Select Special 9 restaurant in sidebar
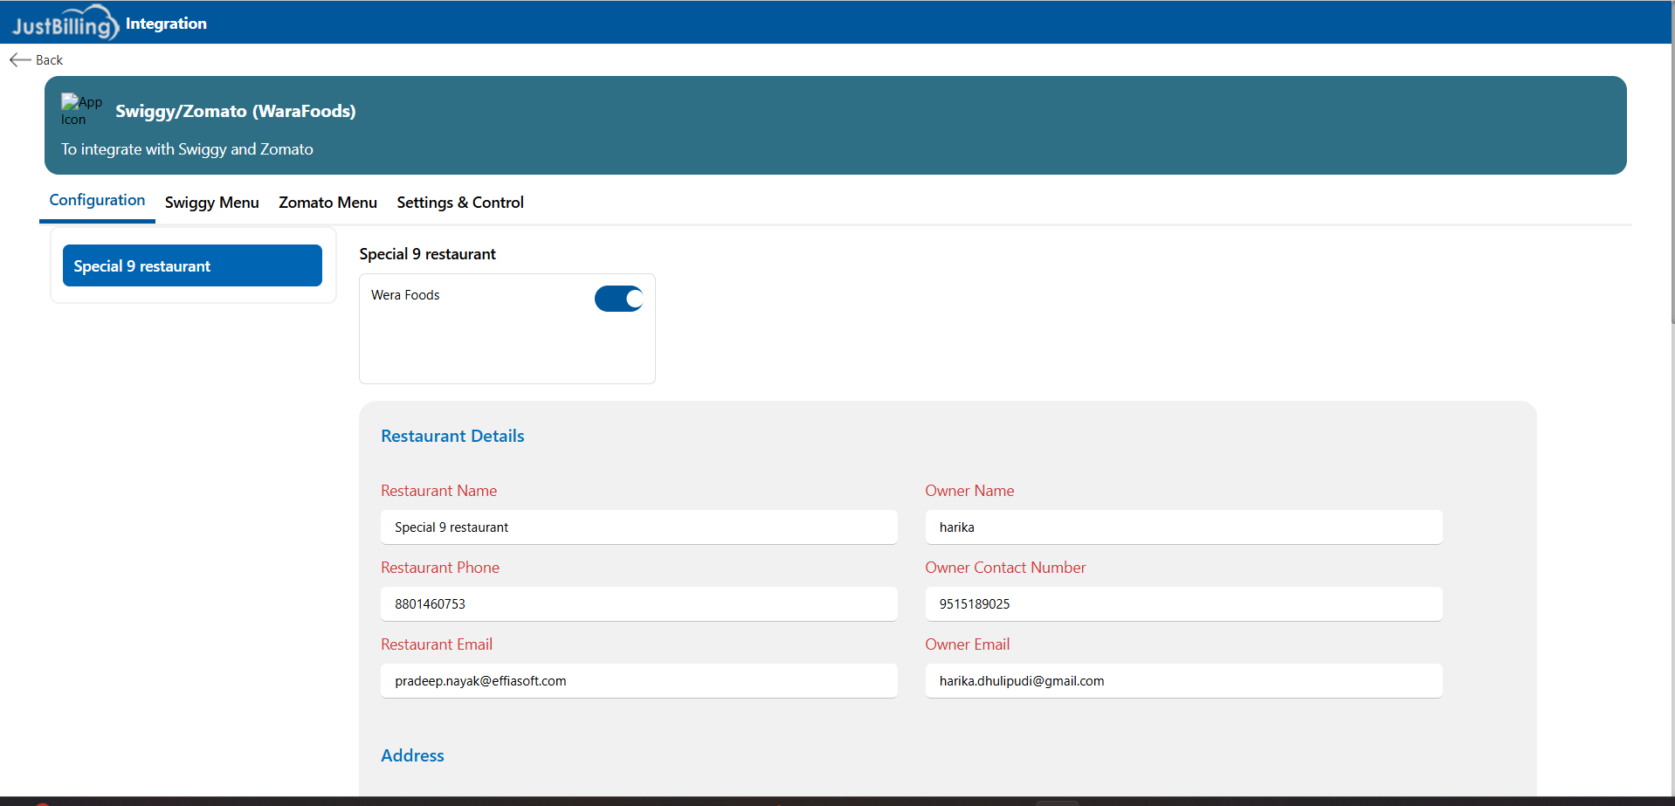 [192, 265]
